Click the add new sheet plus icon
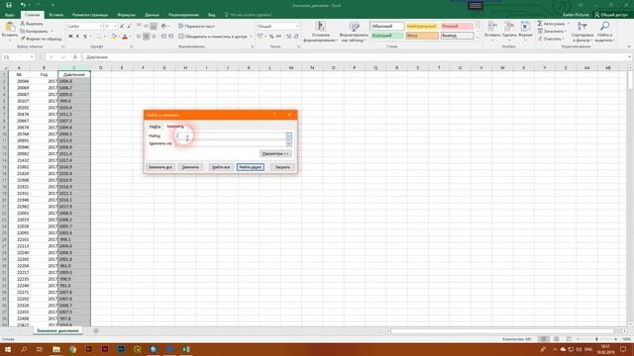634x356 pixels. pos(96,330)
